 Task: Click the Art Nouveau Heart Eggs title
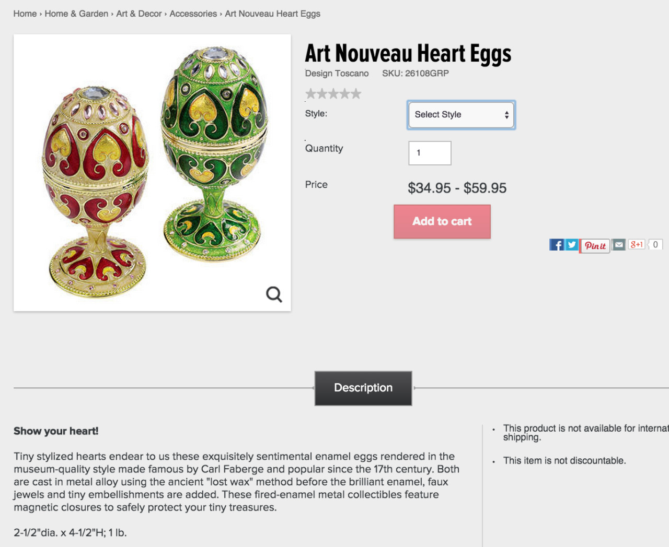coord(408,54)
